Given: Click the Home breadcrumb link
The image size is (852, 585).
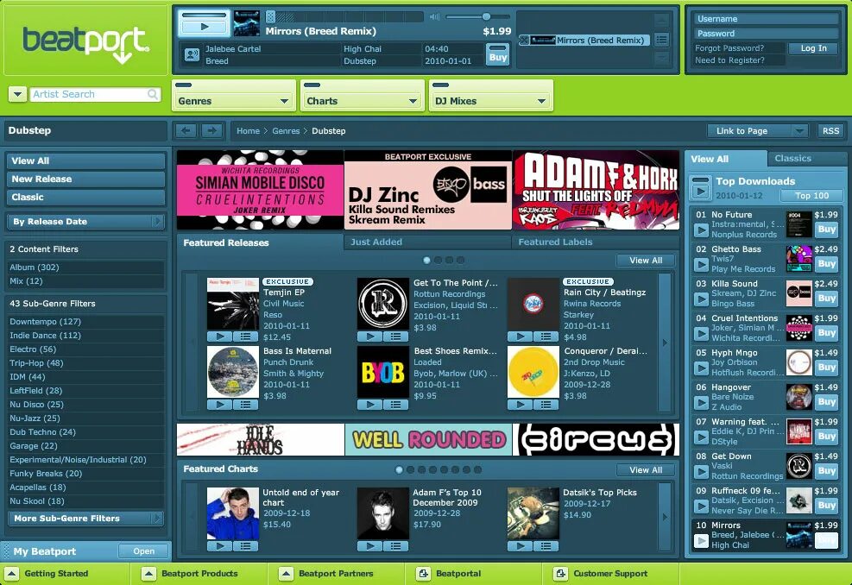Looking at the screenshot, I should pyautogui.click(x=248, y=131).
